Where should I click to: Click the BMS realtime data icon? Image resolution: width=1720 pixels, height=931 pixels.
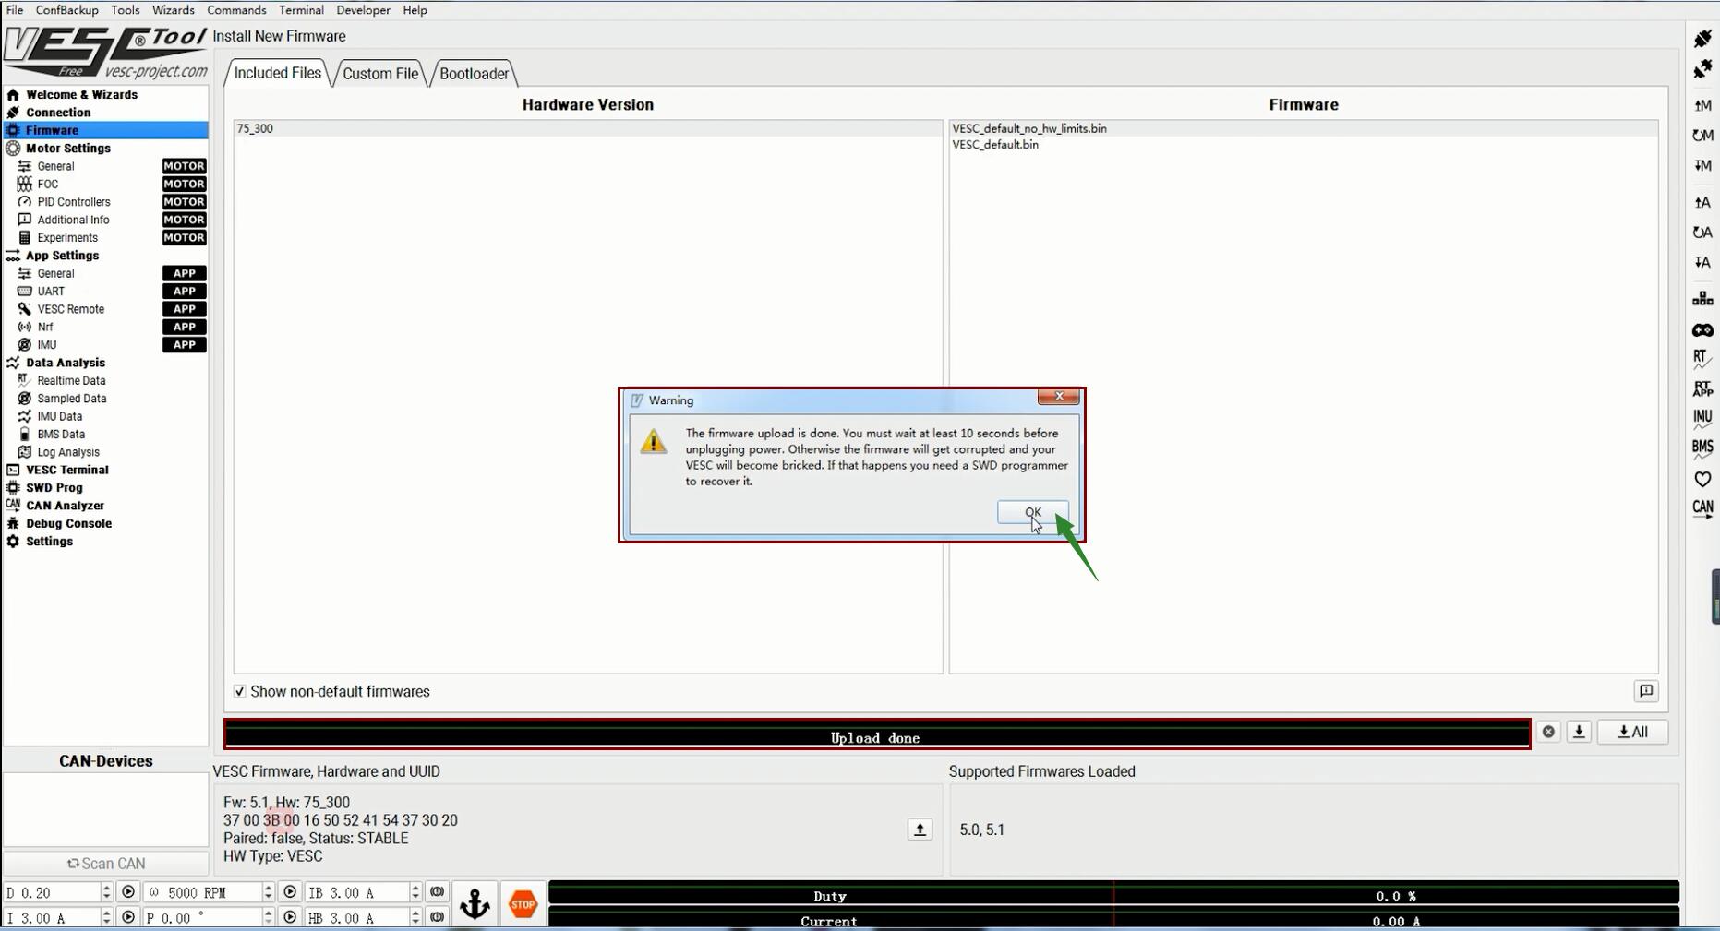(1702, 448)
